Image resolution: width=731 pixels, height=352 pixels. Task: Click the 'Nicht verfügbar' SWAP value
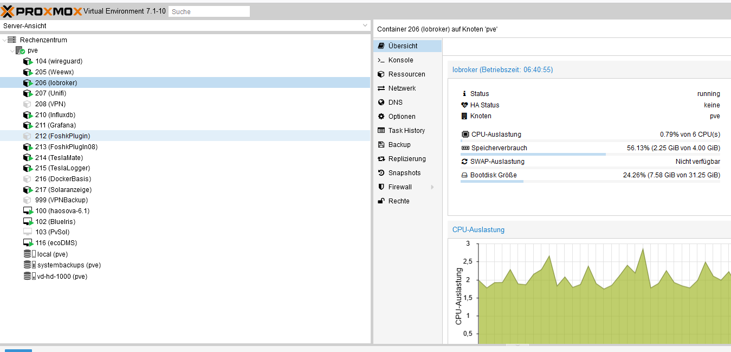(x=698, y=162)
